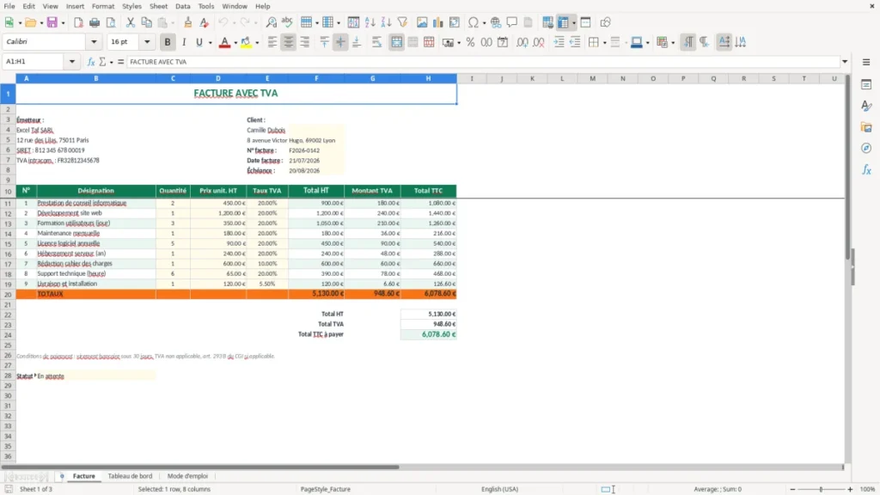Open sidebar Gallery icon
The height and width of the screenshot is (495, 880).
pyautogui.click(x=866, y=127)
